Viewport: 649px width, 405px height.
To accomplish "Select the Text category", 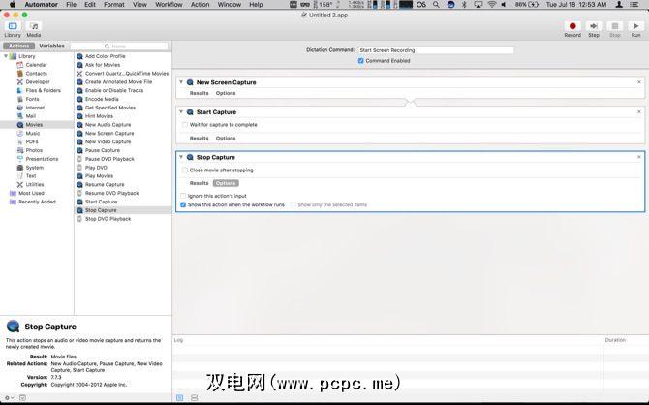I will tap(31, 176).
